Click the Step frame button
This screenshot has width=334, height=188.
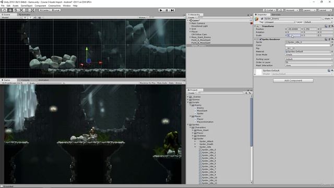[x=173, y=10]
